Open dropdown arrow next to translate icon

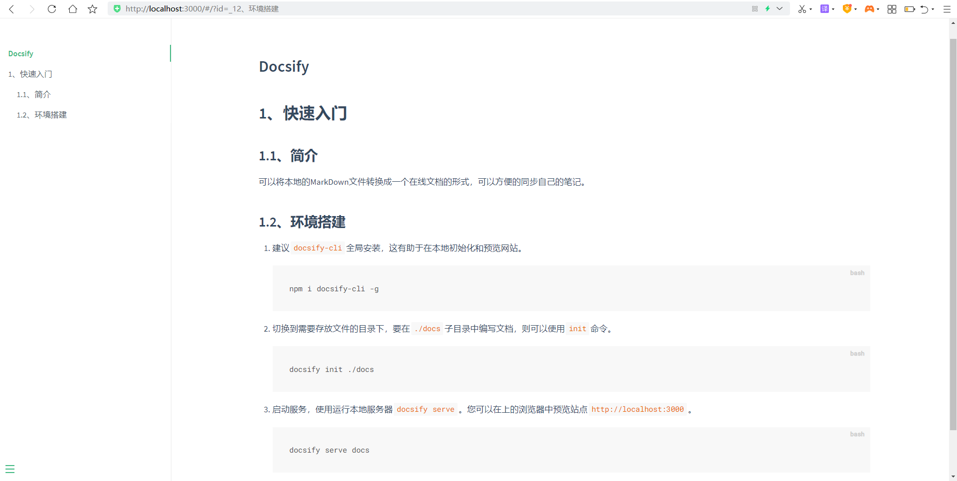833,9
